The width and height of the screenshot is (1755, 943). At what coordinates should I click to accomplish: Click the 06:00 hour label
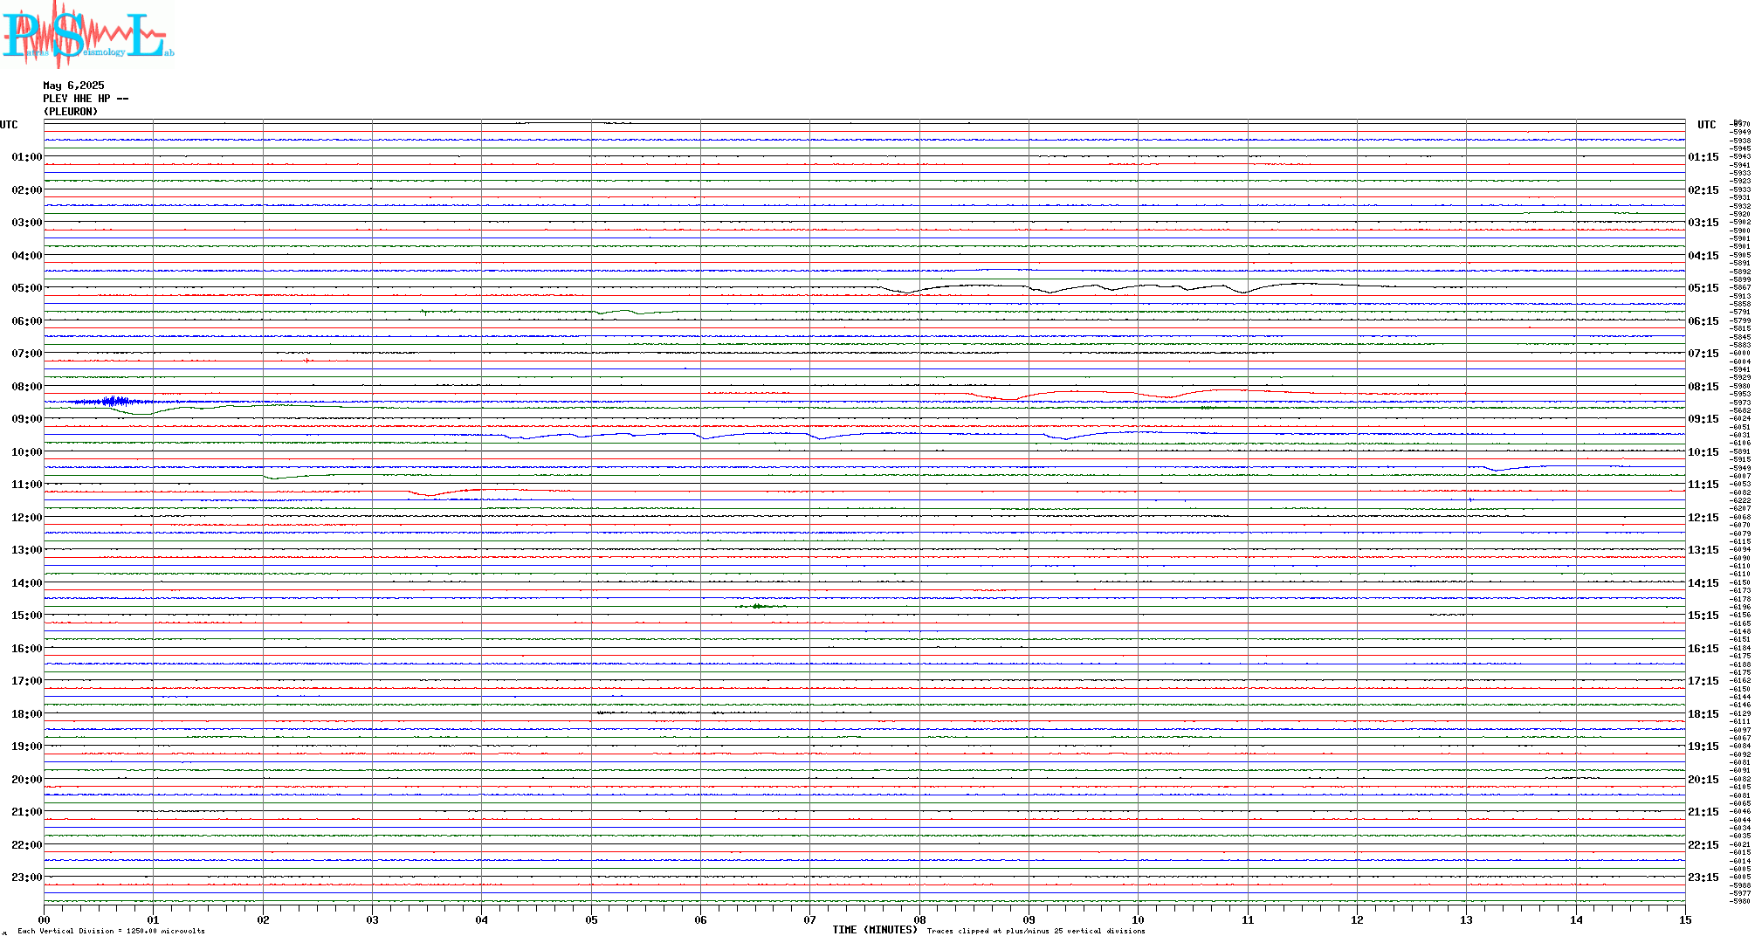point(27,321)
